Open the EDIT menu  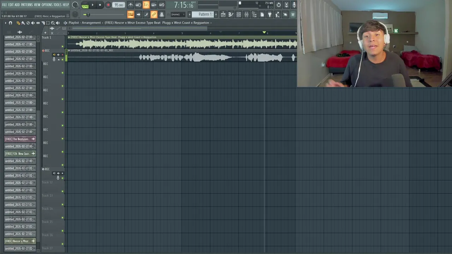pos(11,5)
